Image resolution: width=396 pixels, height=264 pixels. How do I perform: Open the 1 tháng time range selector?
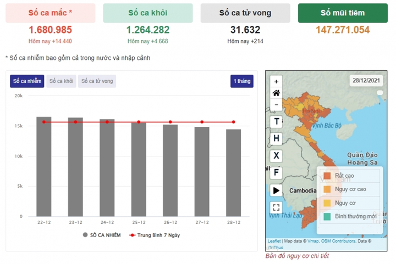tap(241, 81)
